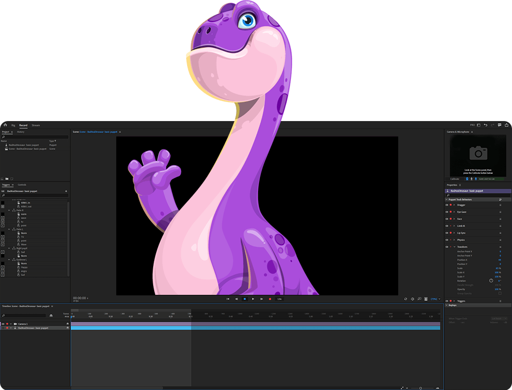Click the Rotation dial in Transform
The image size is (512, 390).
point(491,280)
